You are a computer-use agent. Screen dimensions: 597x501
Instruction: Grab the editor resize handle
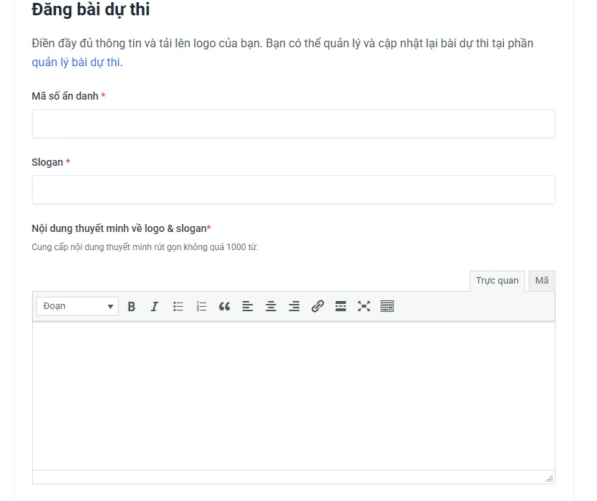tap(549, 478)
